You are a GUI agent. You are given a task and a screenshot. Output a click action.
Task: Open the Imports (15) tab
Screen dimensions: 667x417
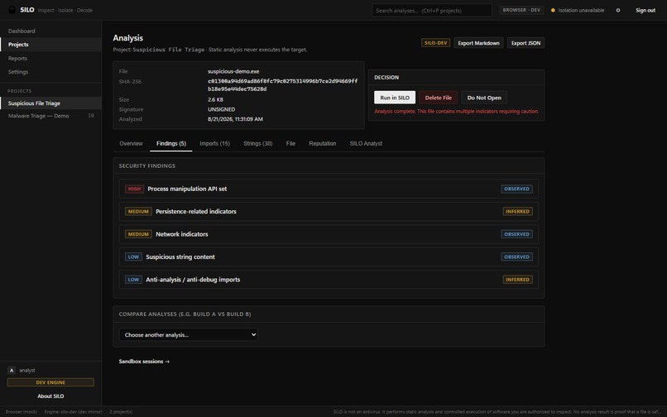click(215, 143)
